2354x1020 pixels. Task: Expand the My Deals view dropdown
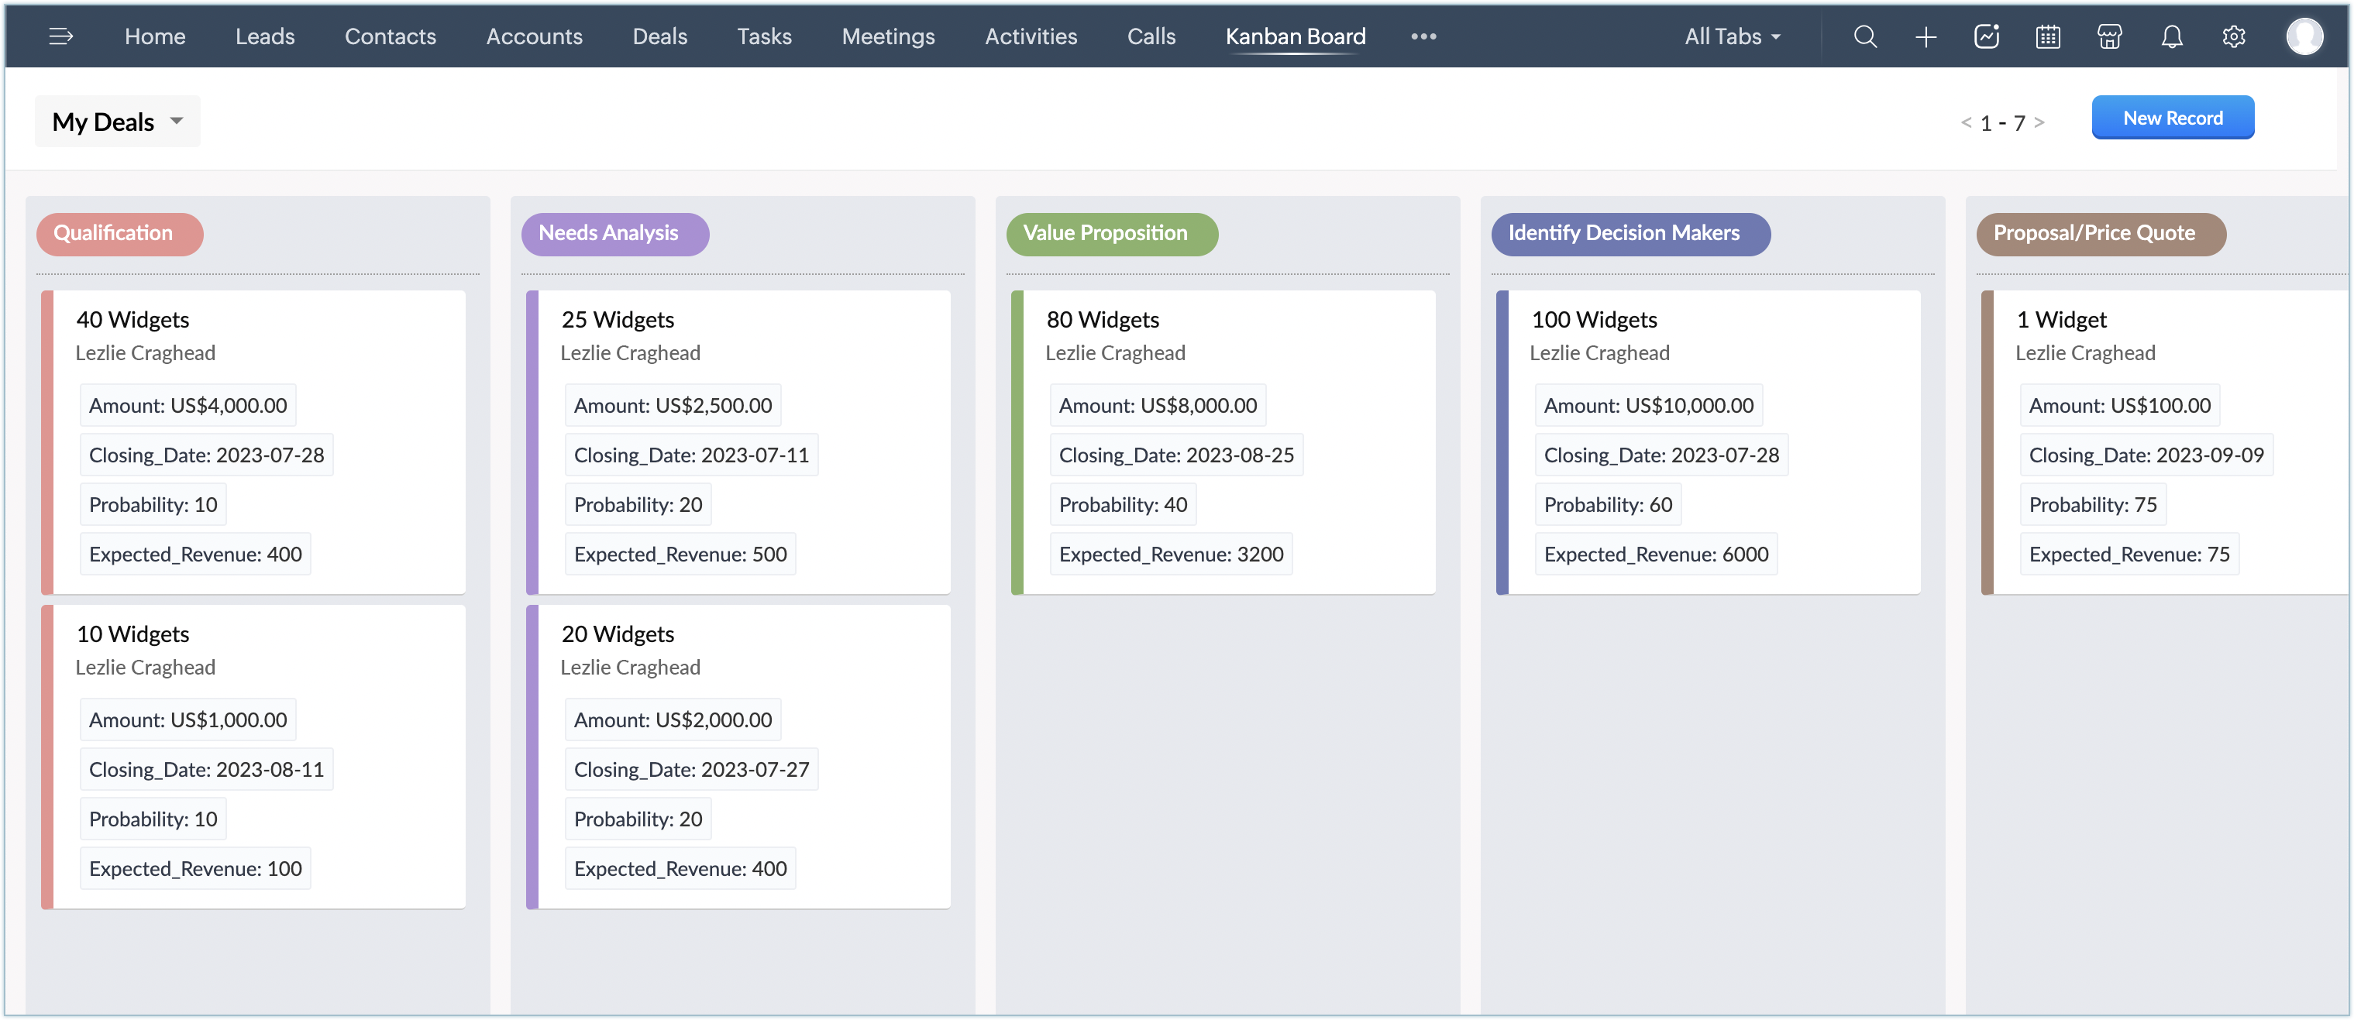click(x=117, y=122)
